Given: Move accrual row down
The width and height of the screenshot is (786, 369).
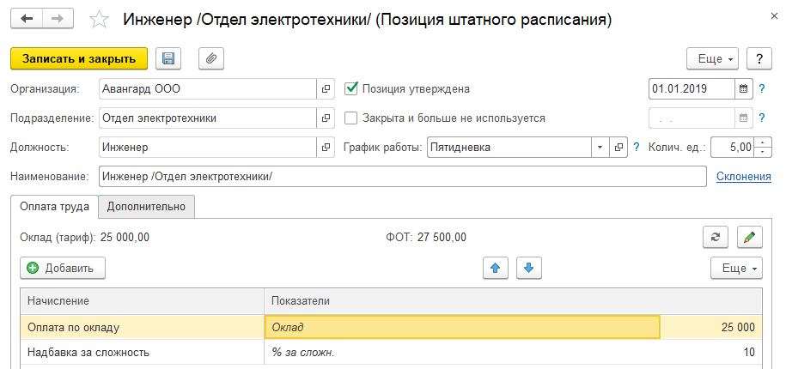Looking at the screenshot, I should 528,268.
